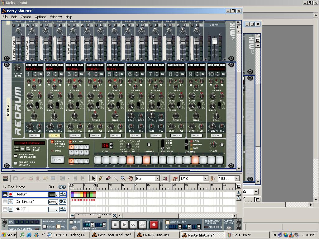Select the Hand tool

click(130, 178)
